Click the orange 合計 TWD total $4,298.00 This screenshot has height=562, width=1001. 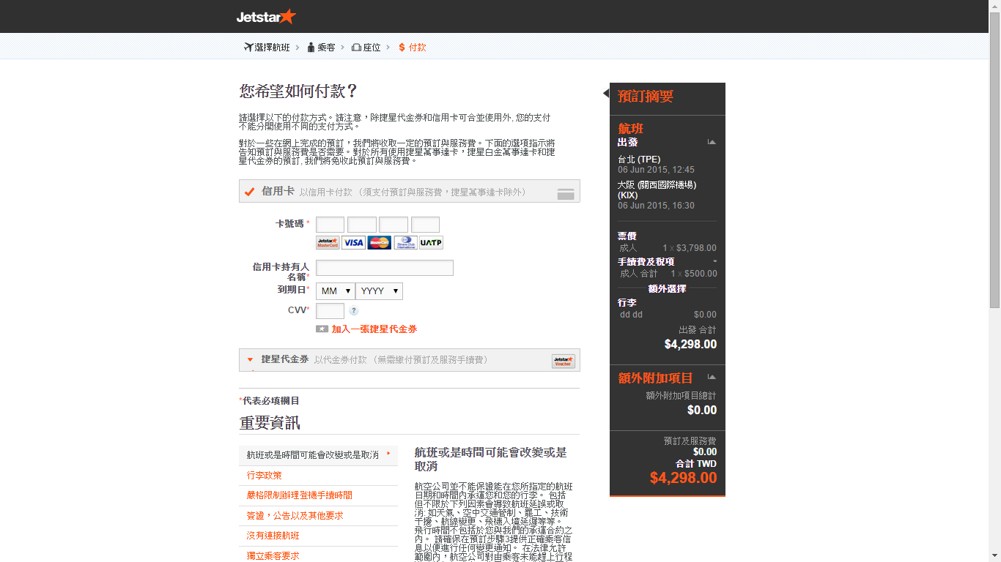click(683, 479)
